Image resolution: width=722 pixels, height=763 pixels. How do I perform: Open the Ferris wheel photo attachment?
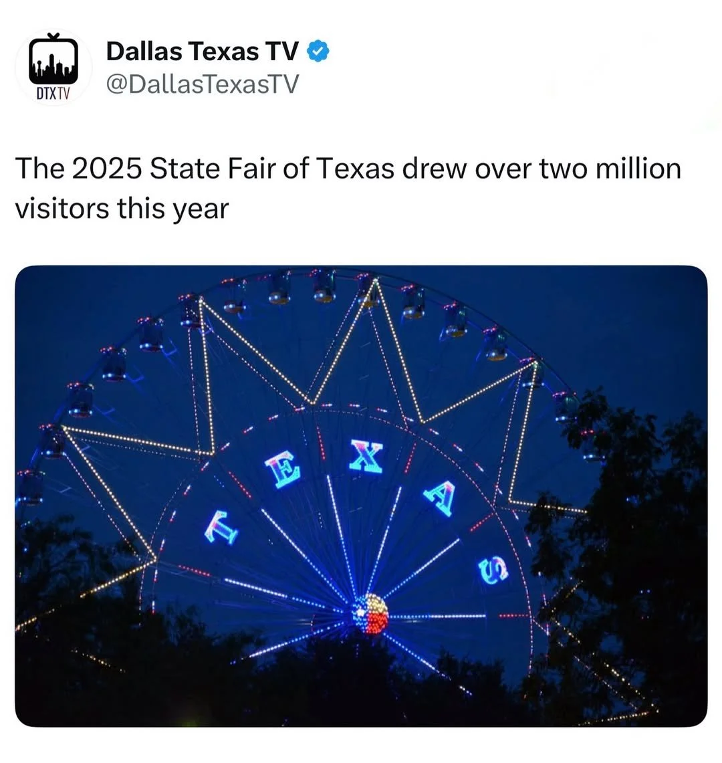(361, 496)
